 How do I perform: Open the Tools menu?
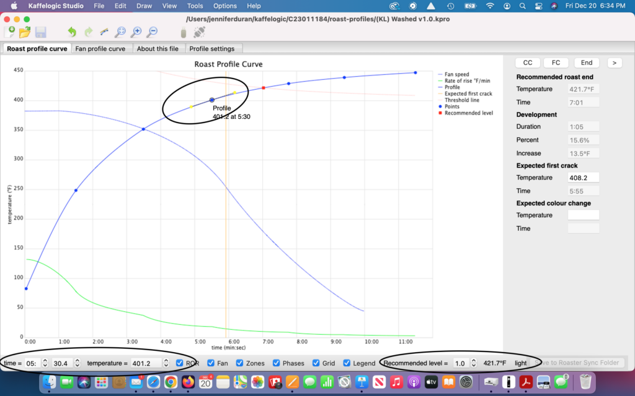coord(195,6)
